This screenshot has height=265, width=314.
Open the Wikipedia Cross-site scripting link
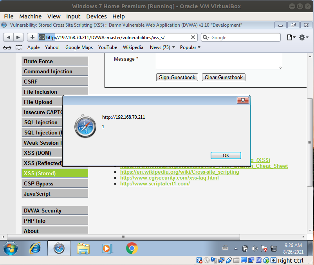[x=180, y=172]
